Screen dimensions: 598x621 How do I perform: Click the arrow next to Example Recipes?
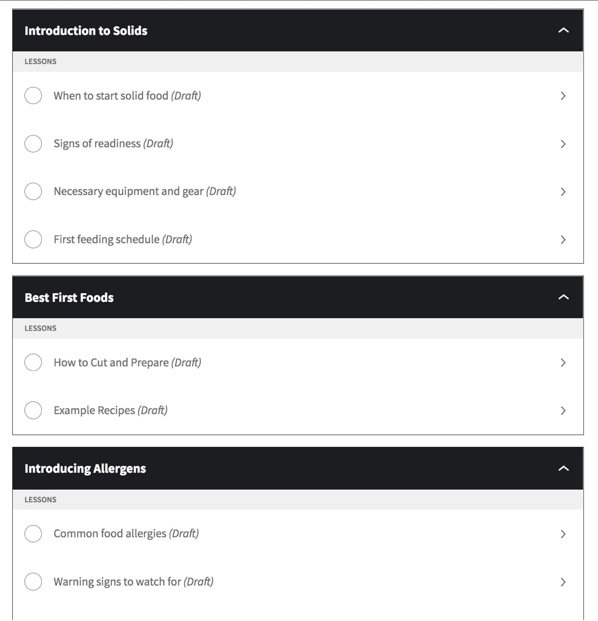pyautogui.click(x=563, y=410)
